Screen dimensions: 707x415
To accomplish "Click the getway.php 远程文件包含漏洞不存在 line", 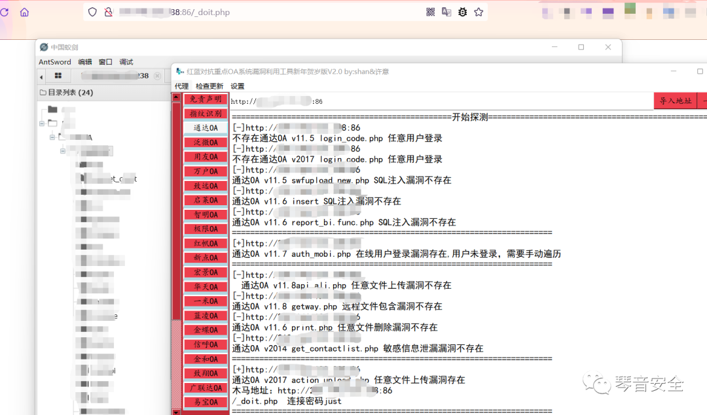I will 337,307.
